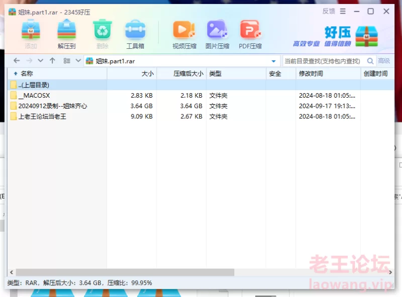Open the address bar path dropdown
402x297 pixels.
point(273,61)
